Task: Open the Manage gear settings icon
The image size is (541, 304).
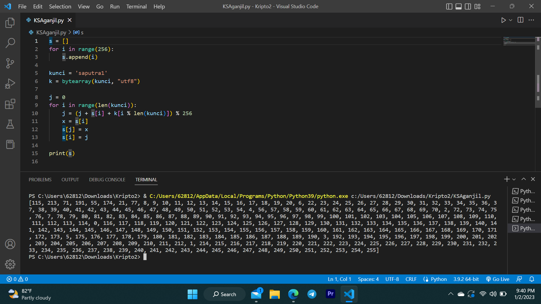Action: (x=10, y=264)
